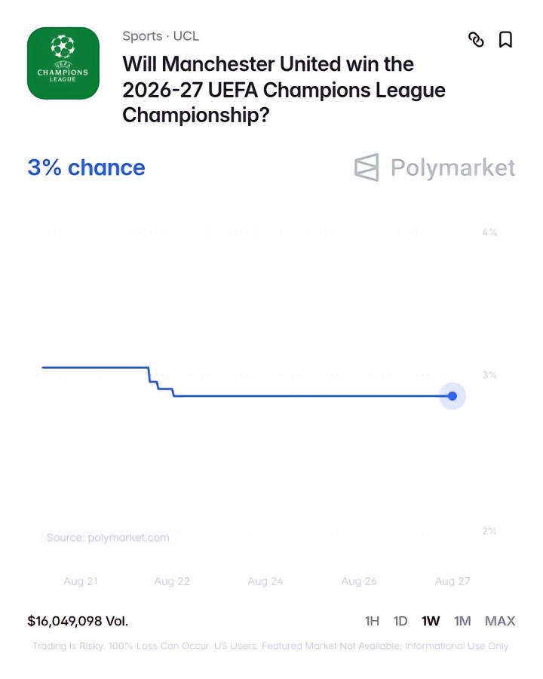
Task: Open the Champions League market thumbnail
Action: 63,63
